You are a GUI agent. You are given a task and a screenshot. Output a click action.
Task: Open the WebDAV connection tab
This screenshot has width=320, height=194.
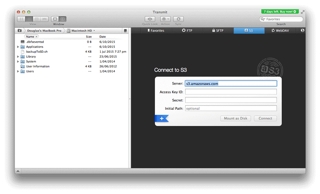[x=280, y=30]
